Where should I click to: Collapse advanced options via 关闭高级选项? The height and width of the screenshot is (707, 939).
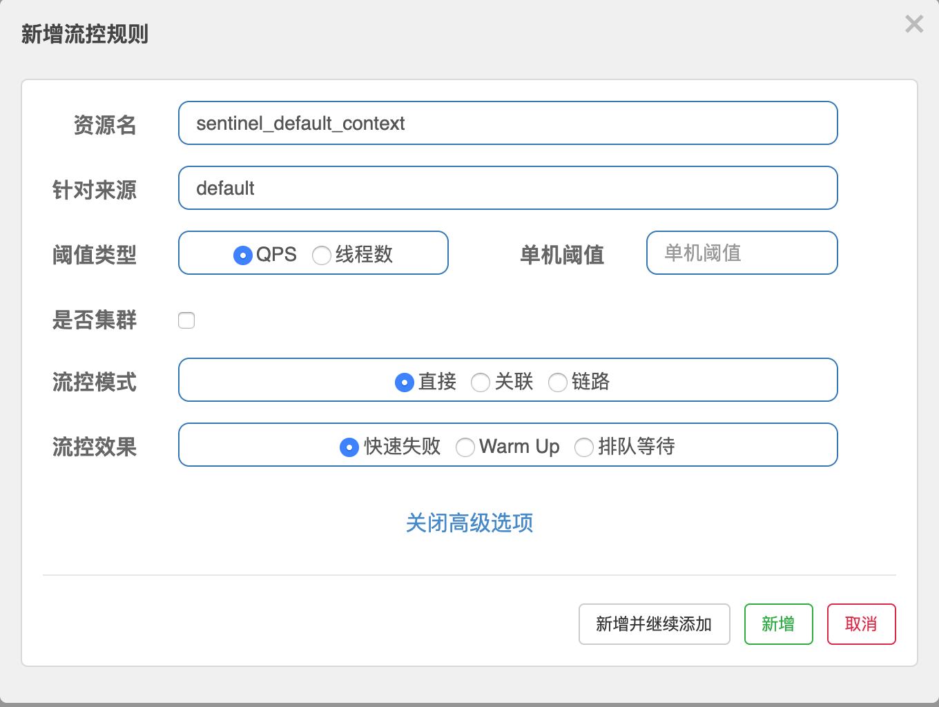point(469,523)
